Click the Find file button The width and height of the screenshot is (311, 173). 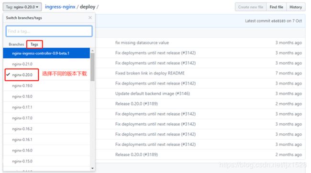click(276, 7)
